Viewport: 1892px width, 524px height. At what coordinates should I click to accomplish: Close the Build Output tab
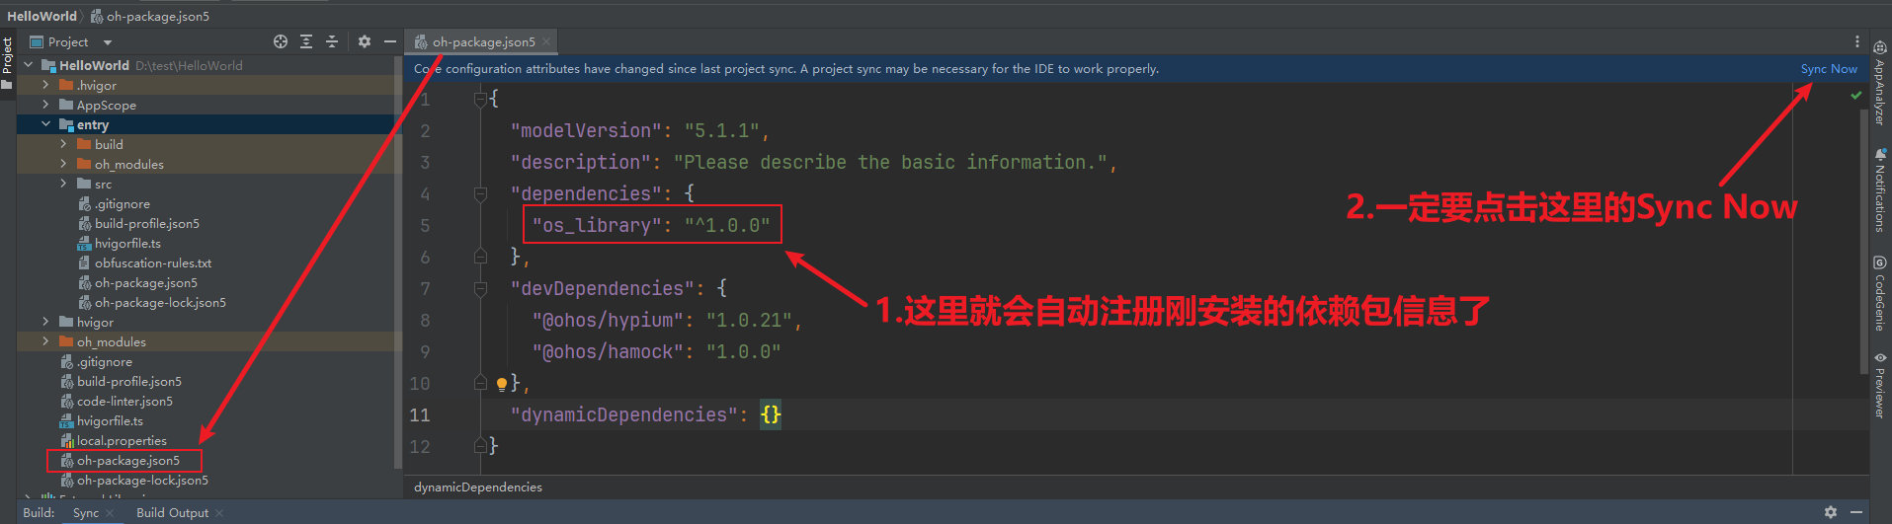pyautogui.click(x=219, y=513)
